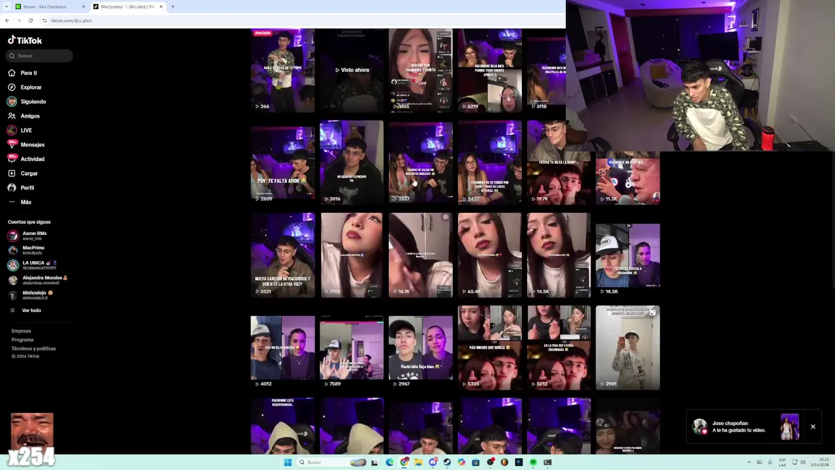Open the LIVE section
Viewport: 835px width, 470px height.
(20, 131)
